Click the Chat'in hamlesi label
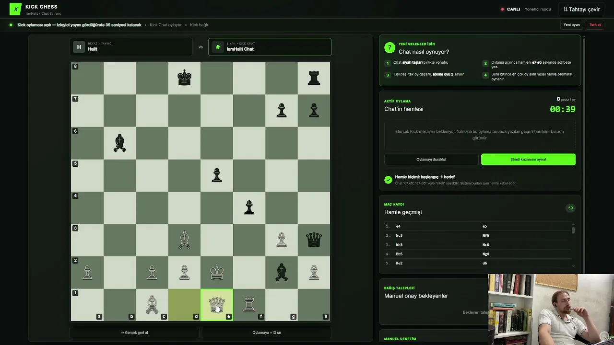Viewport: 614px width, 345px height. pyautogui.click(x=403, y=109)
